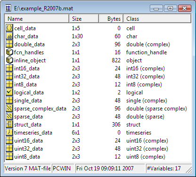Viewport: 196px width, 177px height.
Task: Select the int16_data variable name
Action: 27,68
